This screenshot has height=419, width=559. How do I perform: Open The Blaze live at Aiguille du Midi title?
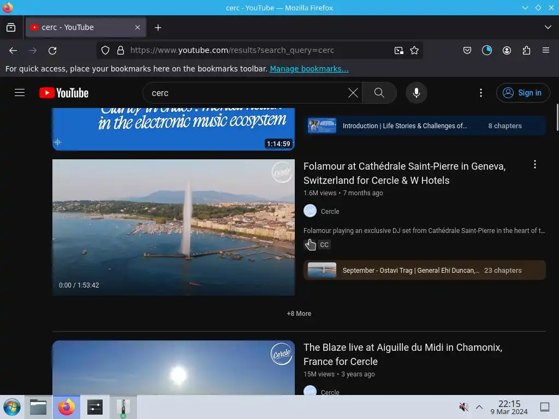(403, 354)
